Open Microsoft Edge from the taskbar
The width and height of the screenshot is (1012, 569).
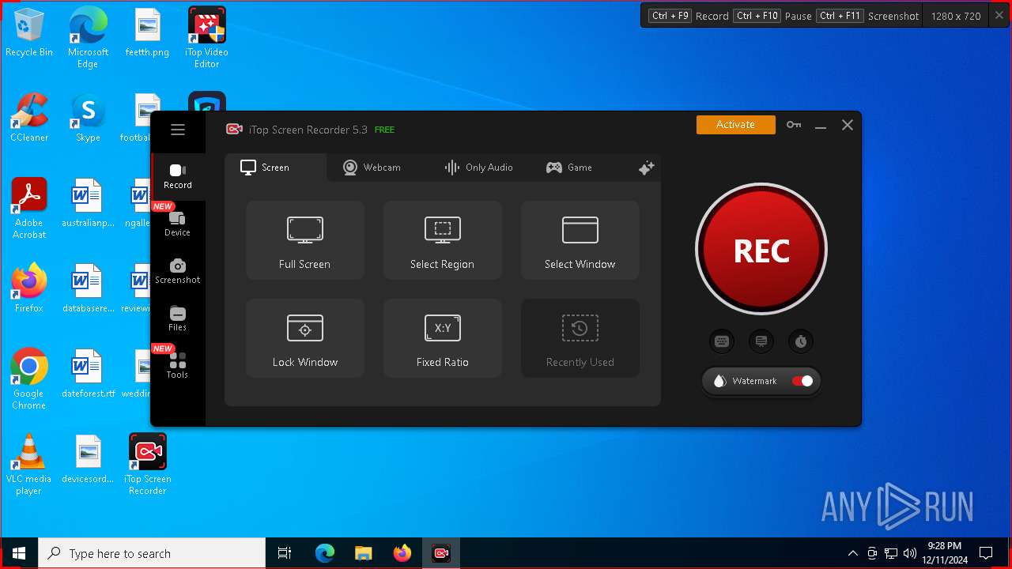click(325, 553)
